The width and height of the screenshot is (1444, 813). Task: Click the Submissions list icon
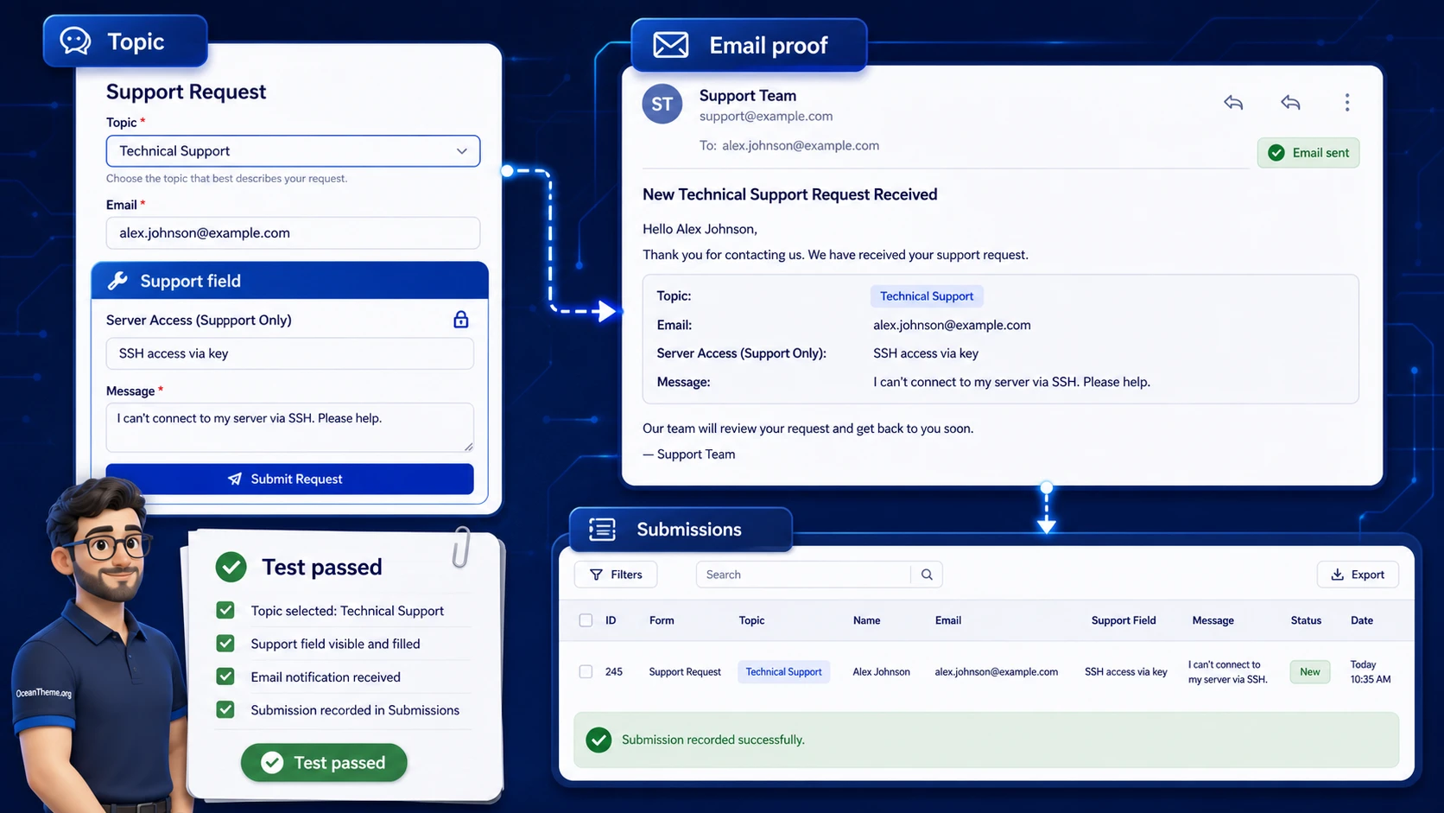pos(602,530)
